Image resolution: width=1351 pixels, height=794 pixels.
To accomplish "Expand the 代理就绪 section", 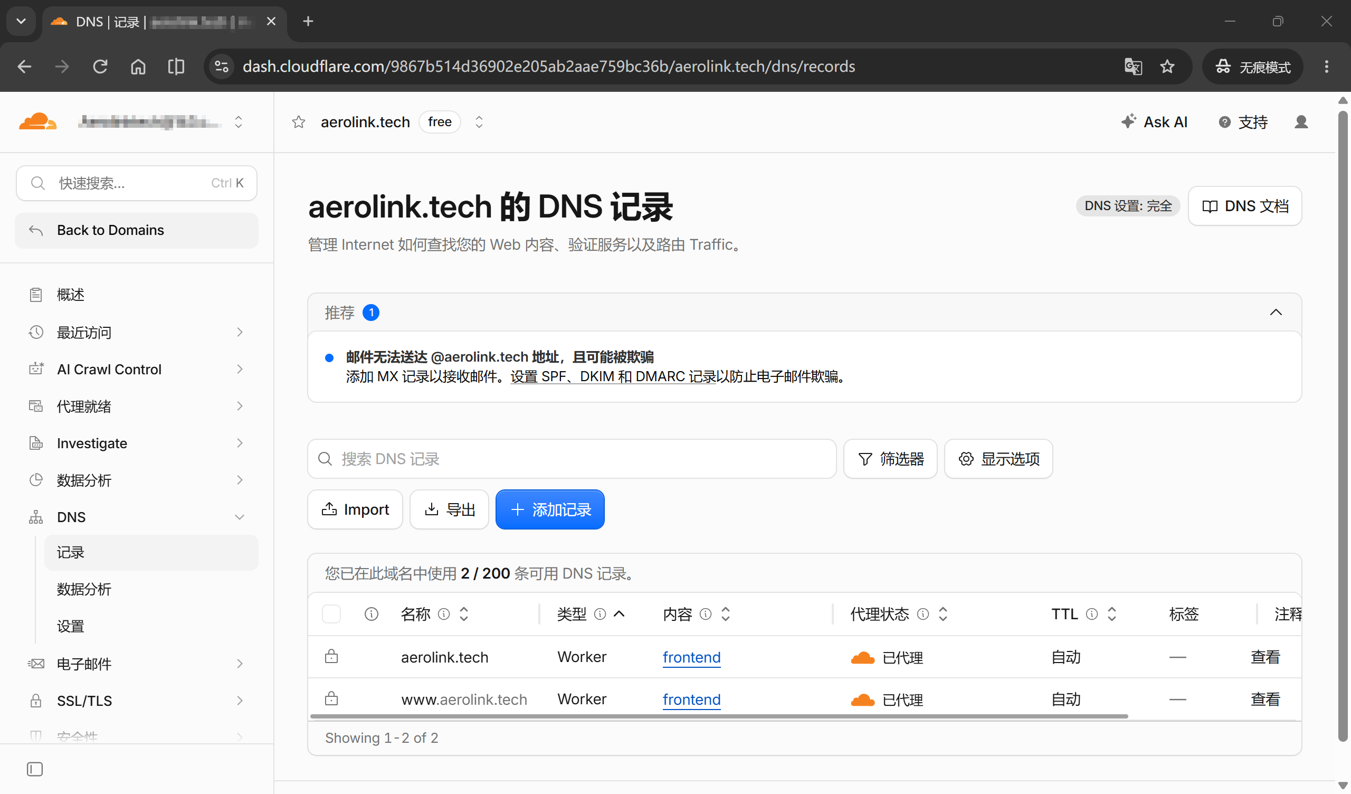I will 137,406.
